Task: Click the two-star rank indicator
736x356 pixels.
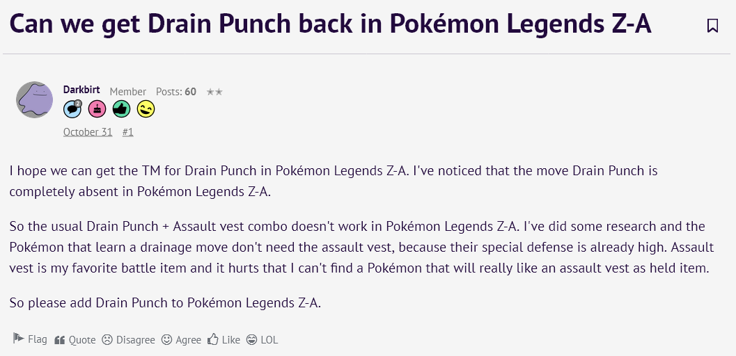Action: coord(214,92)
